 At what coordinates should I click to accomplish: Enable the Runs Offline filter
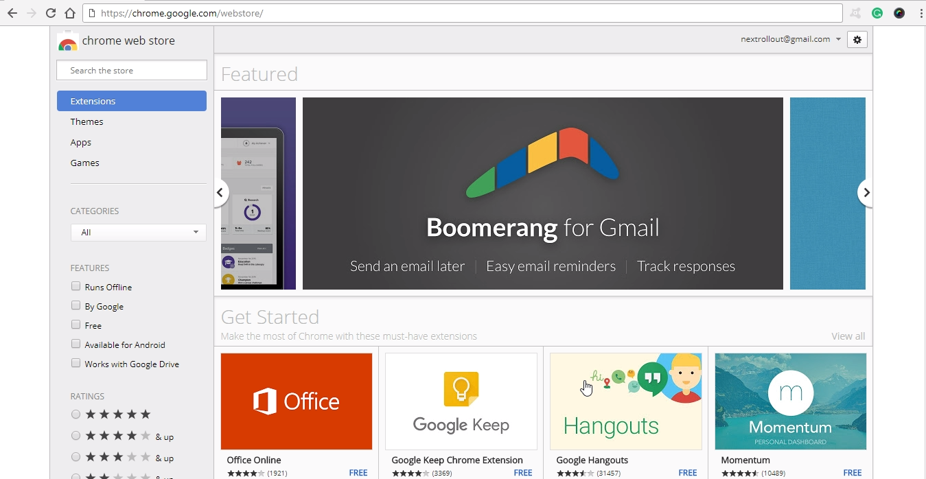pyautogui.click(x=76, y=287)
